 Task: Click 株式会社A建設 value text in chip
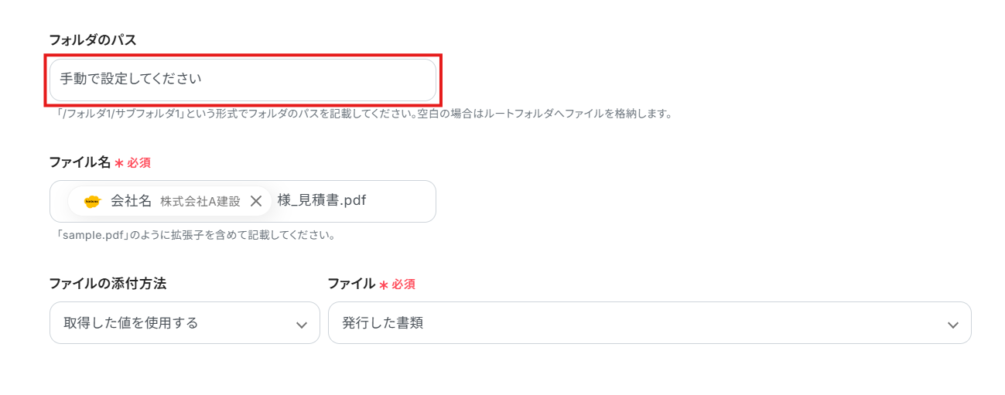pos(200,202)
